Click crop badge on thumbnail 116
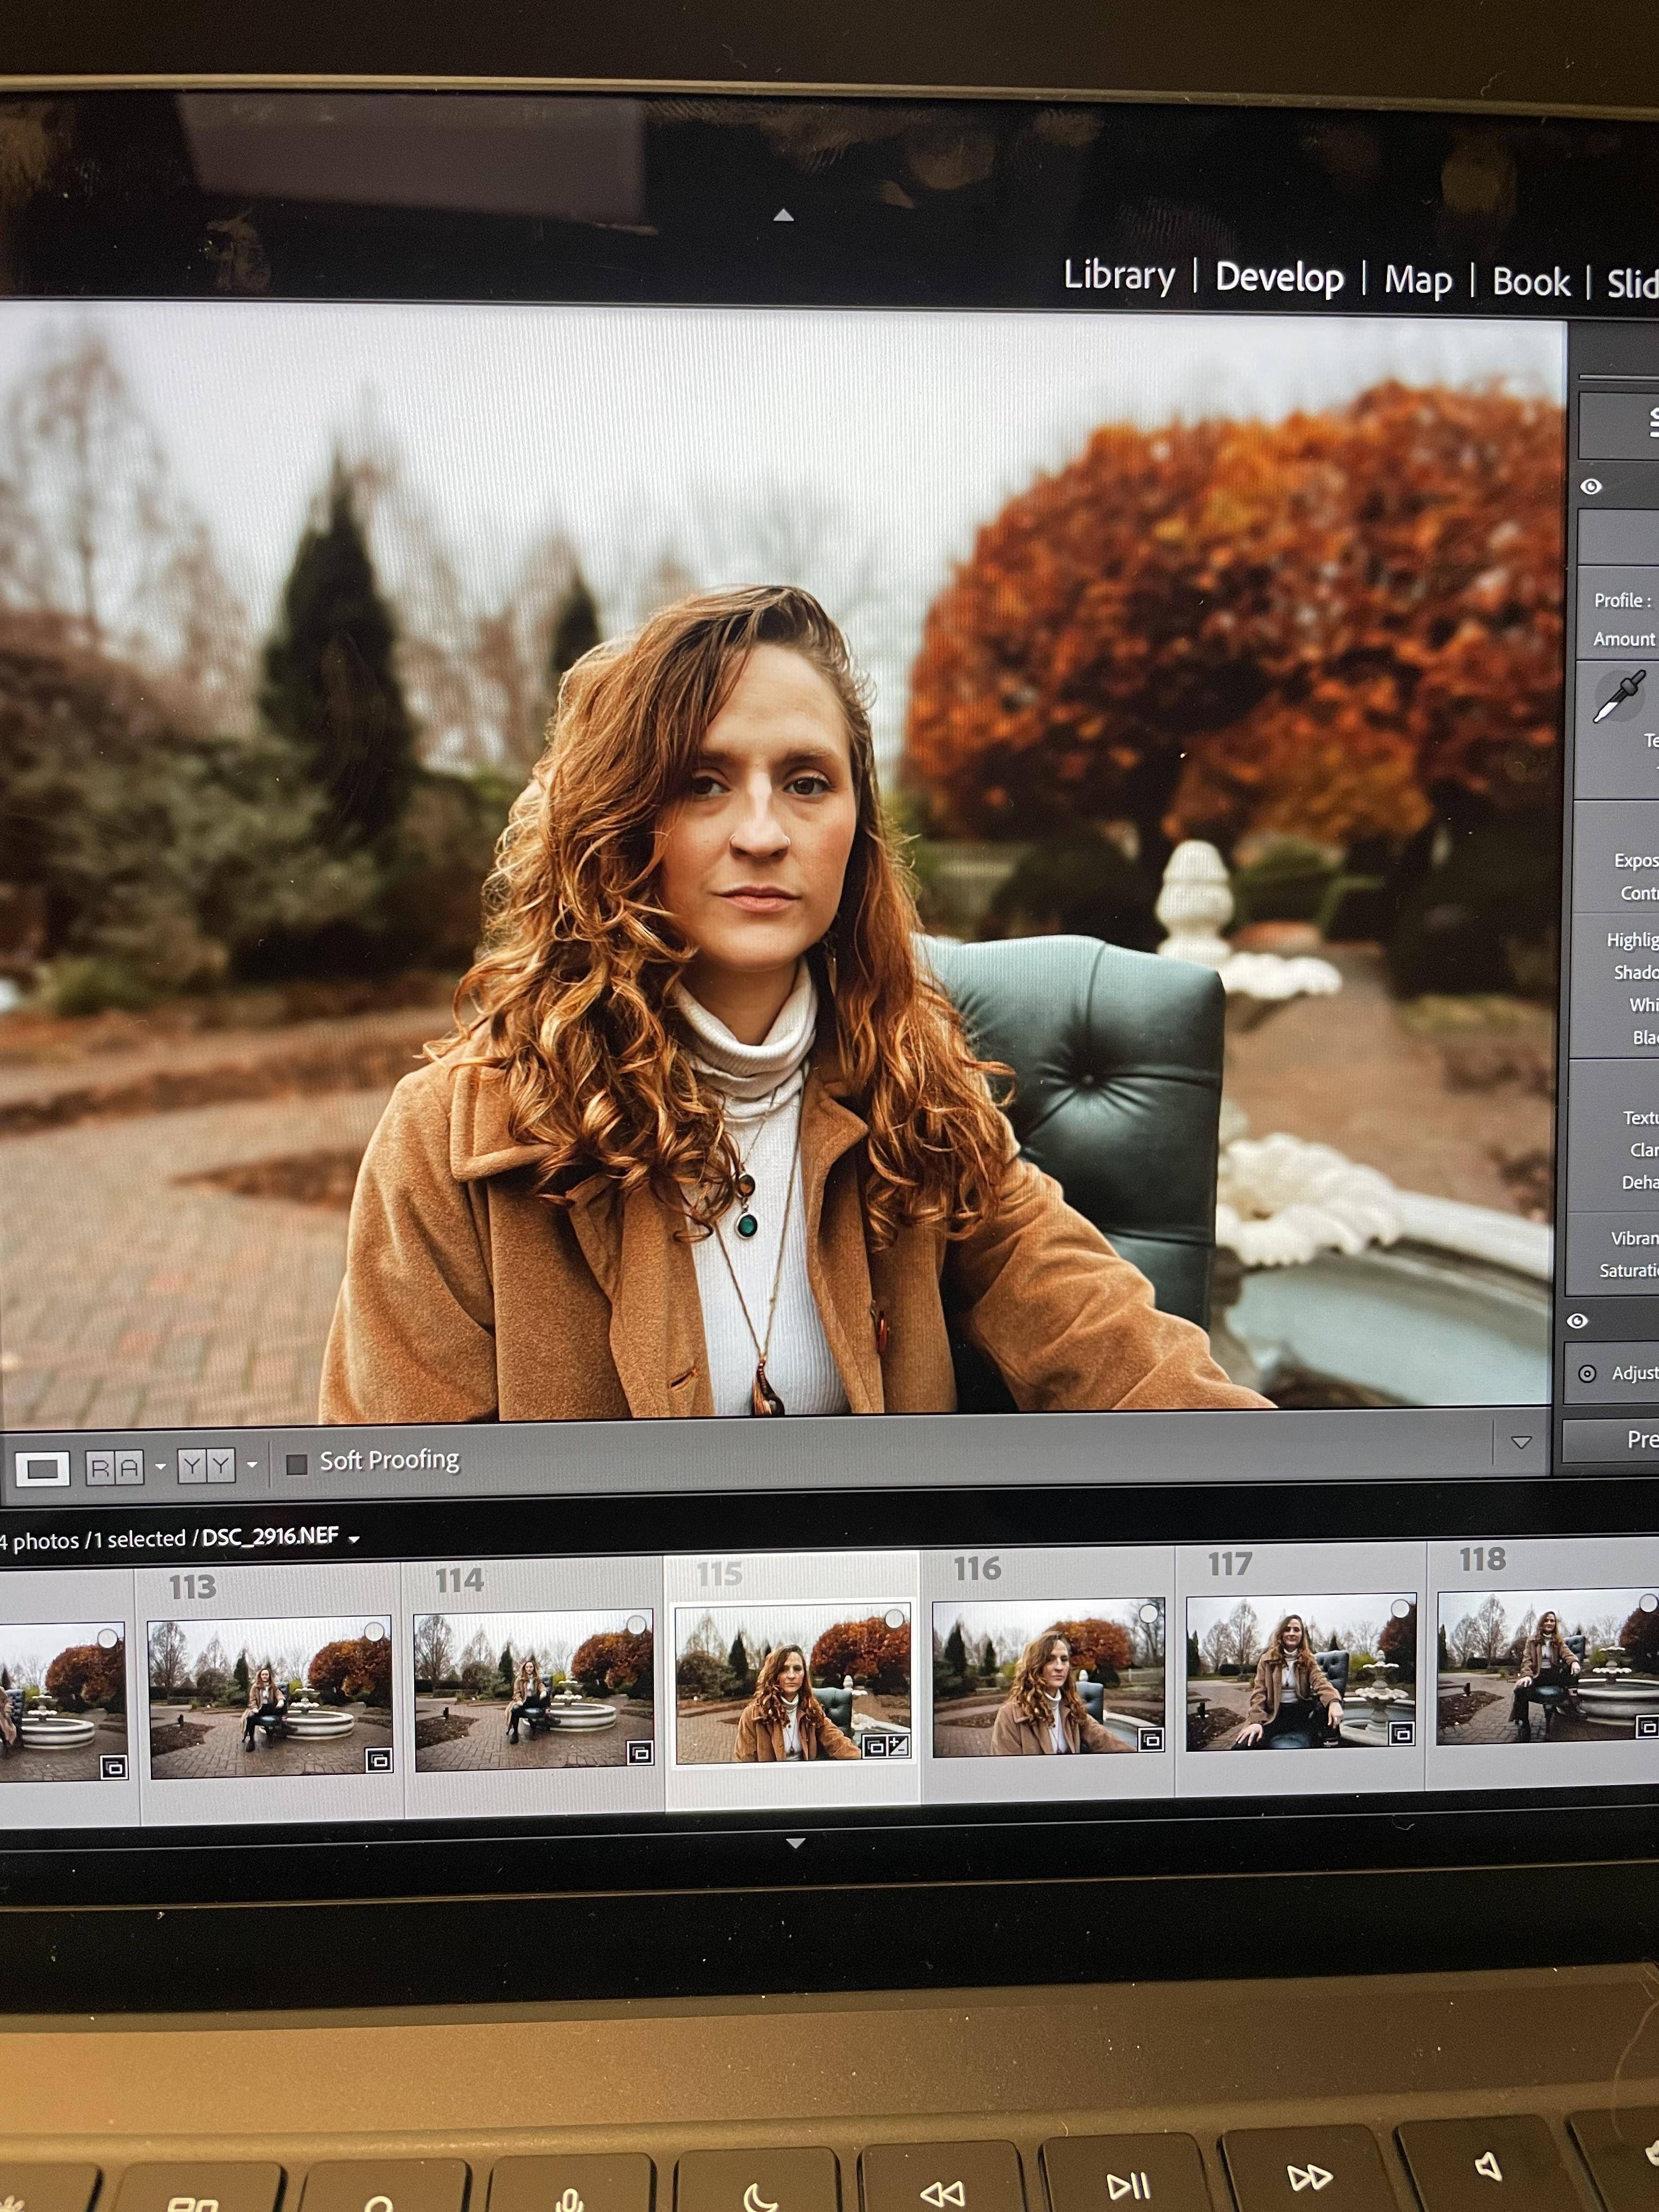1659x2212 pixels. pos(1151,1740)
